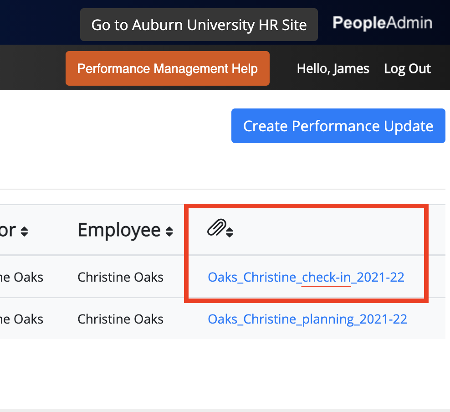Select Christine Oaks in planning row

click(120, 319)
